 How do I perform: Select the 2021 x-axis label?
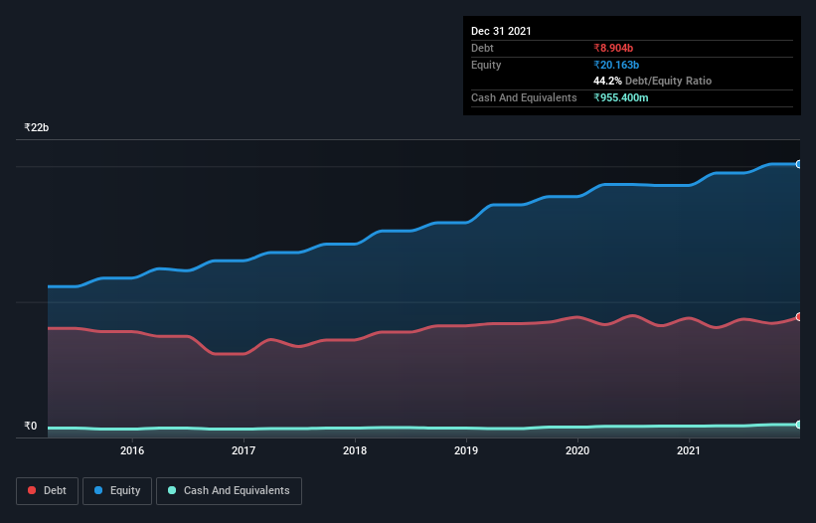click(x=689, y=450)
